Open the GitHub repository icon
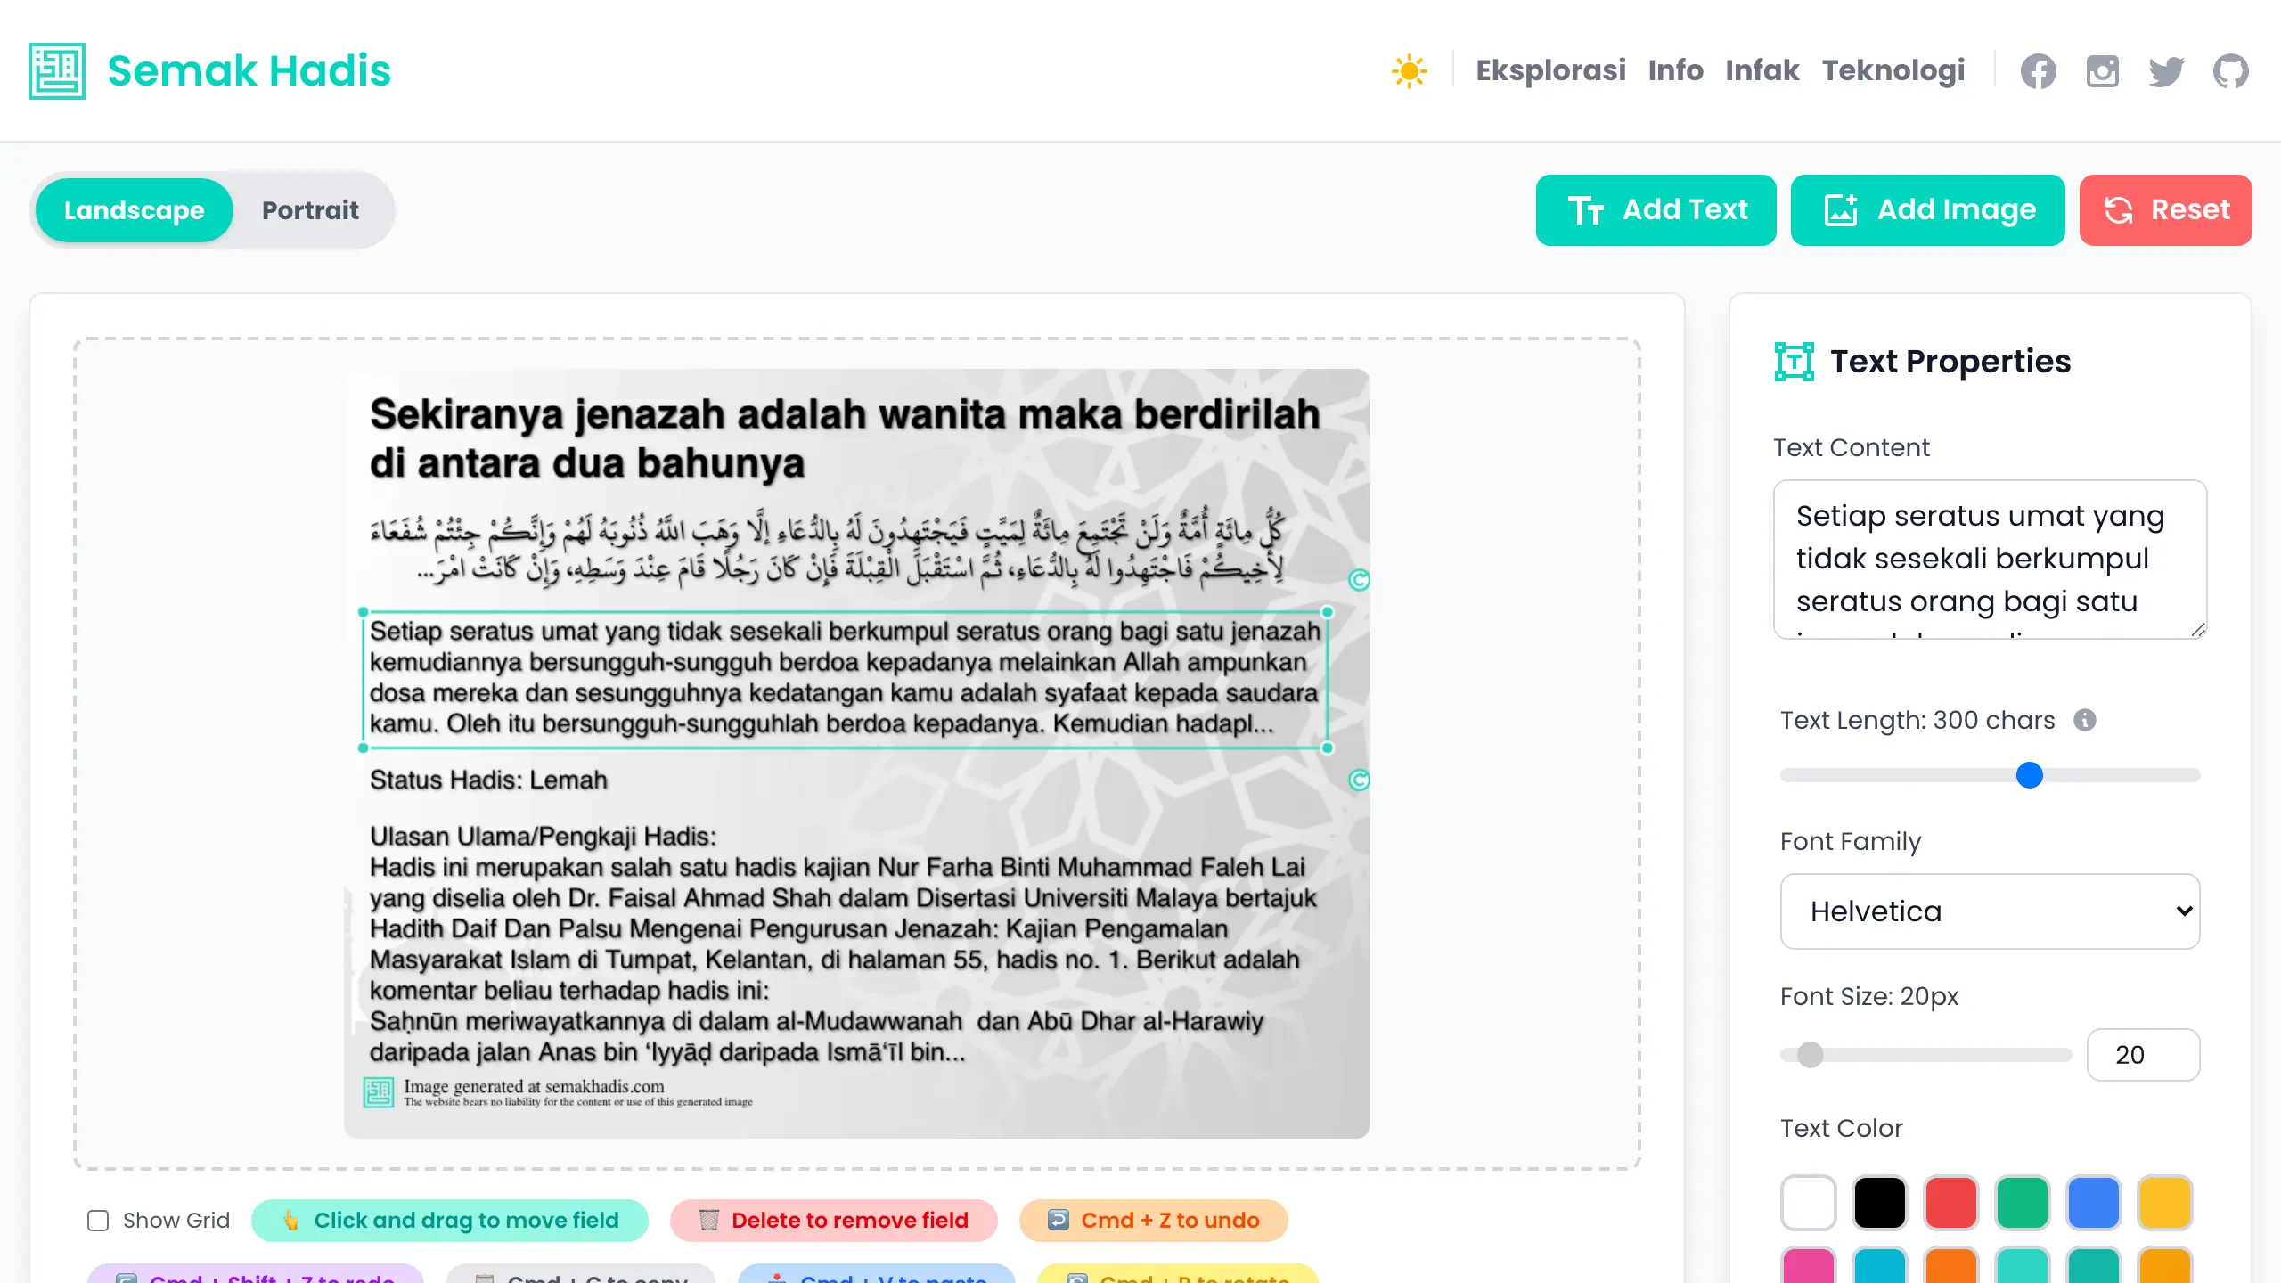2281x1283 pixels. click(x=2231, y=71)
